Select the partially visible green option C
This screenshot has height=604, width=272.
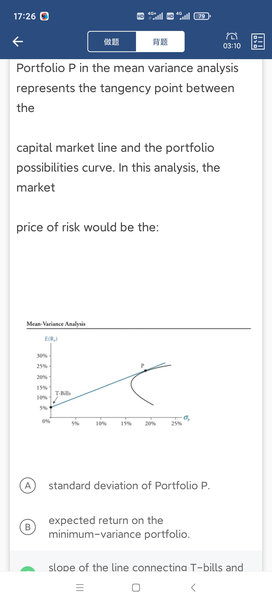[28, 569]
